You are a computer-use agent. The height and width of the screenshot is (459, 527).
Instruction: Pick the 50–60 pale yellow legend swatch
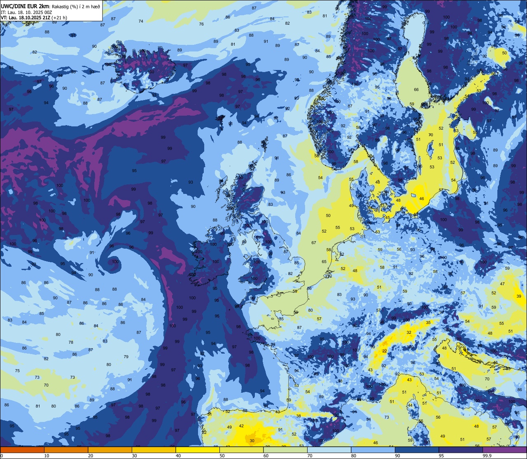[x=241, y=450]
